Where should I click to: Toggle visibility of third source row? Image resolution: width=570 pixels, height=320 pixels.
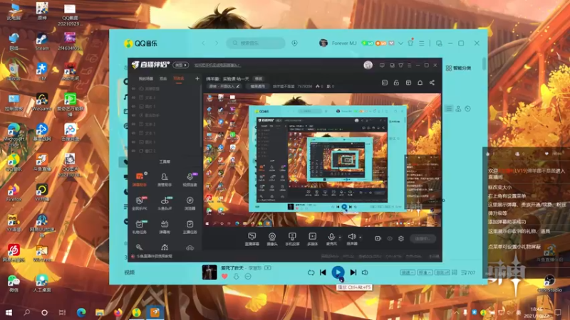(x=133, y=106)
